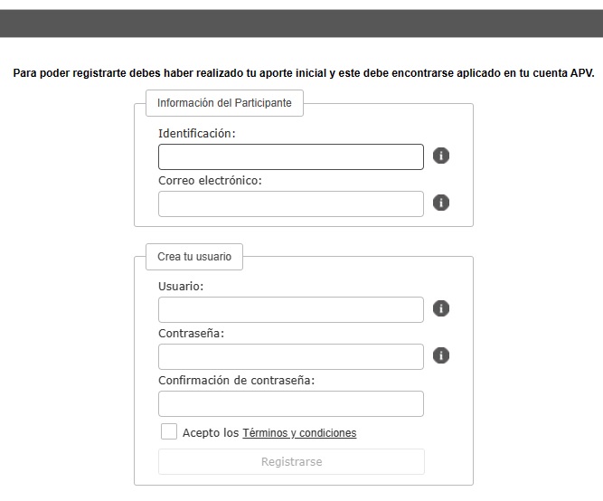This screenshot has height=501, width=603.
Task: Open the Términos y condiciones link
Action: point(299,433)
